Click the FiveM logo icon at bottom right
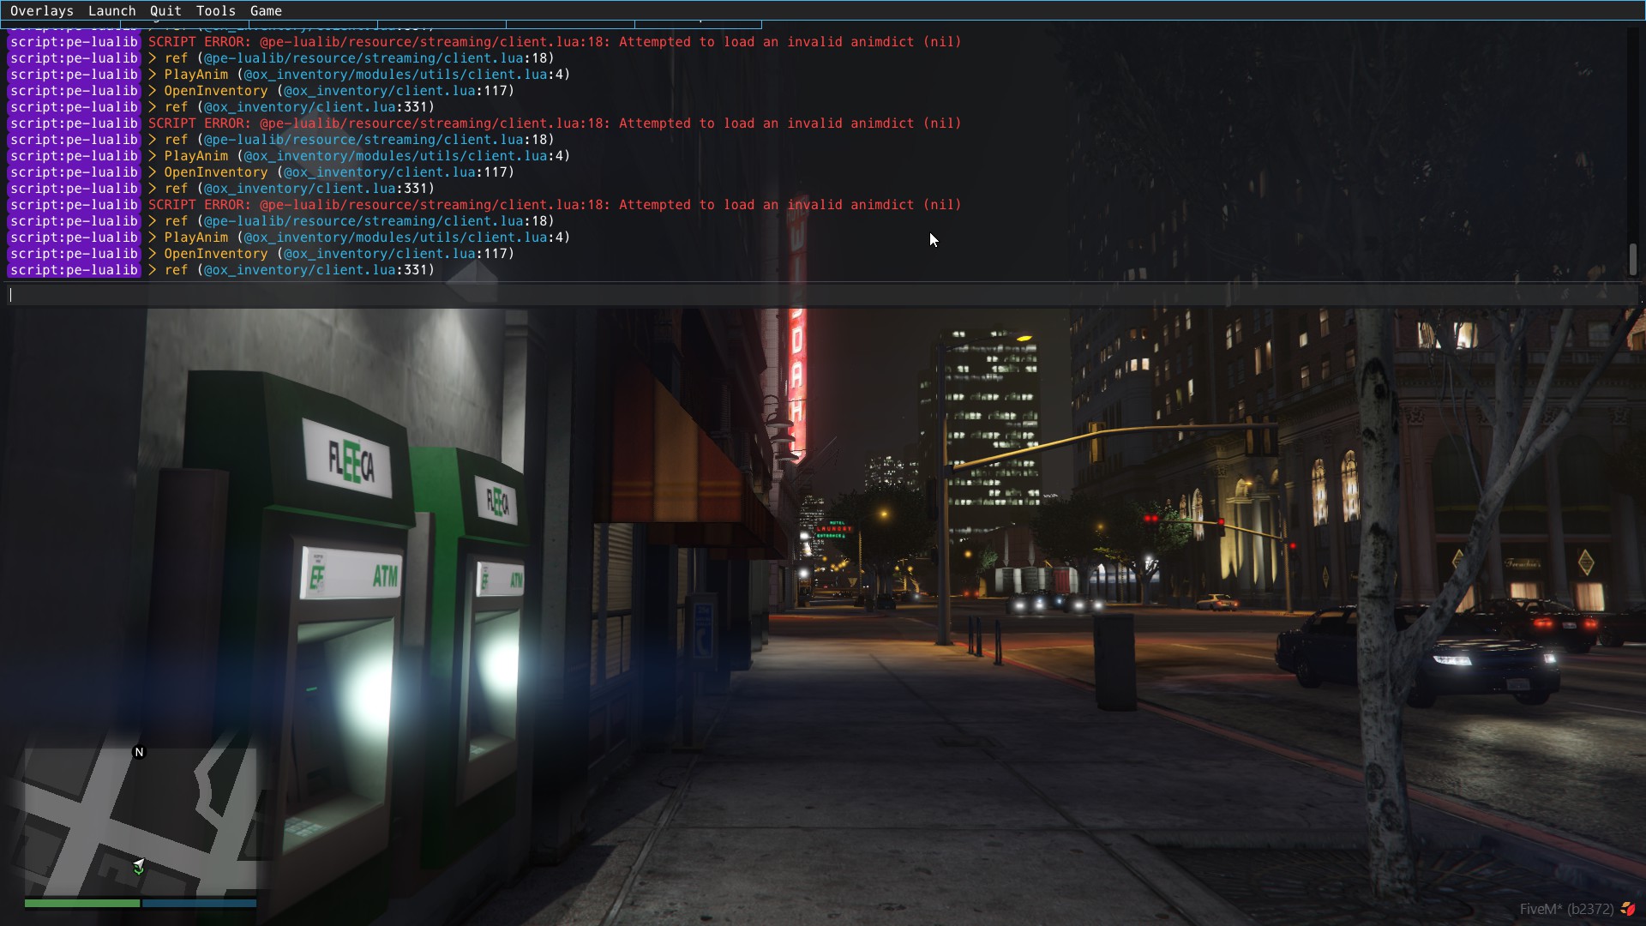Image resolution: width=1646 pixels, height=926 pixels. (1628, 909)
